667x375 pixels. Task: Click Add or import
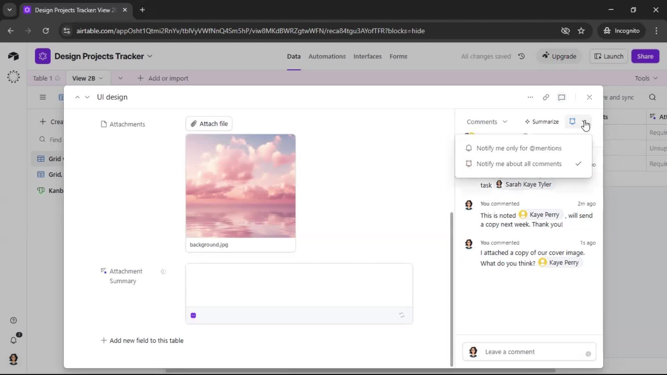[x=163, y=78]
